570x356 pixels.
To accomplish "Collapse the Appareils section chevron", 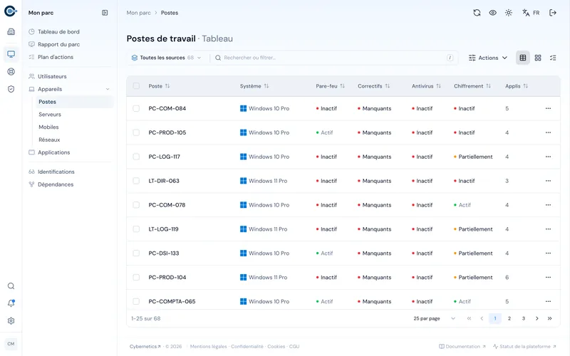I will point(108,89).
